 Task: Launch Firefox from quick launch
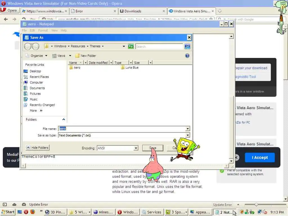pos(33,212)
